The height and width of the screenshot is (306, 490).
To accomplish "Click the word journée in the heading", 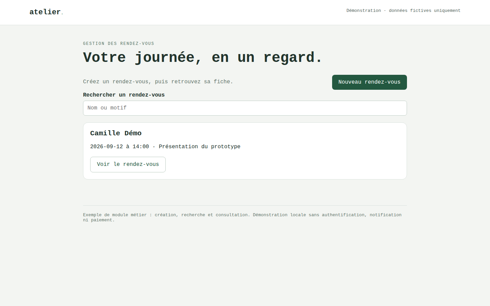I will click(x=165, y=57).
